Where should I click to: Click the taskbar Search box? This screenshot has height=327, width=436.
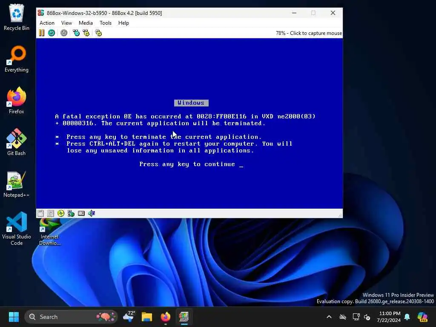point(71,317)
